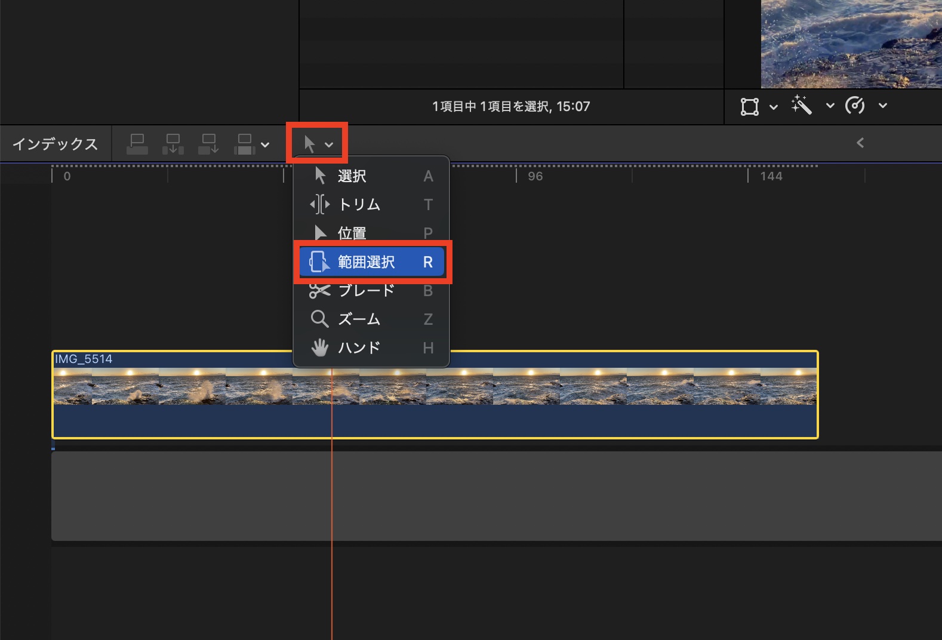This screenshot has height=640, width=942.
Task: Expand the retime options chevron
Action: 883,106
